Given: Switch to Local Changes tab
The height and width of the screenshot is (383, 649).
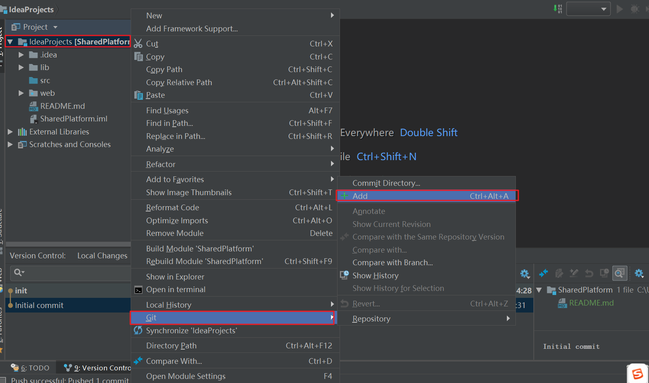Looking at the screenshot, I should (x=102, y=256).
